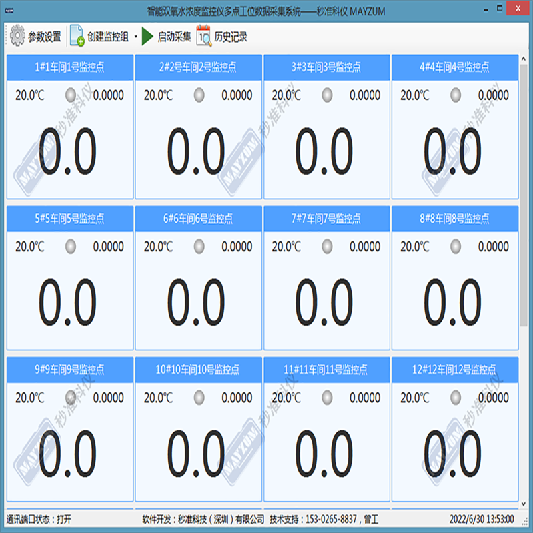Click status indicator light of 6#6车间6号监控点

pyautogui.click(x=199, y=247)
